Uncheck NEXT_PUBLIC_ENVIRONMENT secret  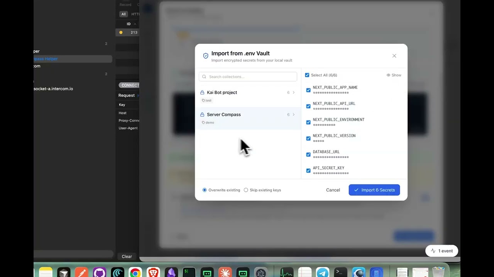pyautogui.click(x=308, y=122)
